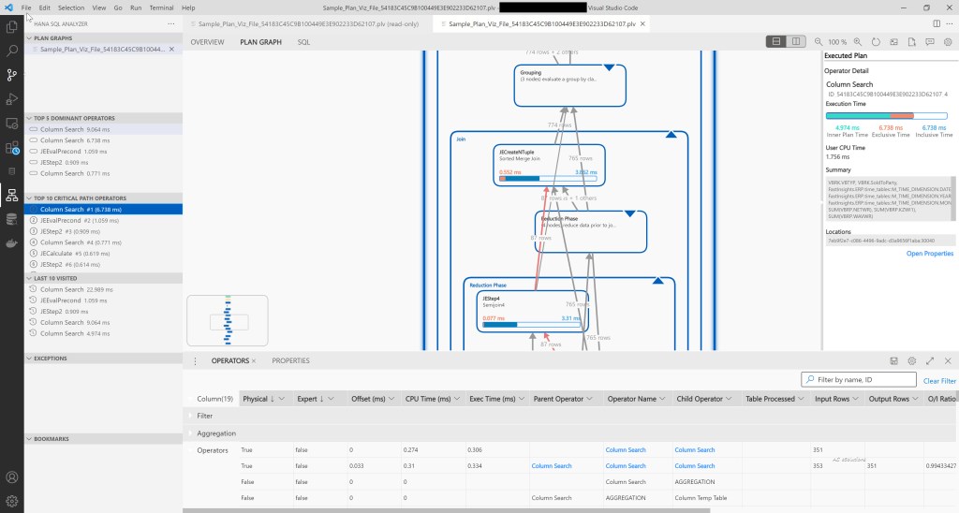Switch to side-by-side split layout toggle
This screenshot has width=959, height=513.
796,42
